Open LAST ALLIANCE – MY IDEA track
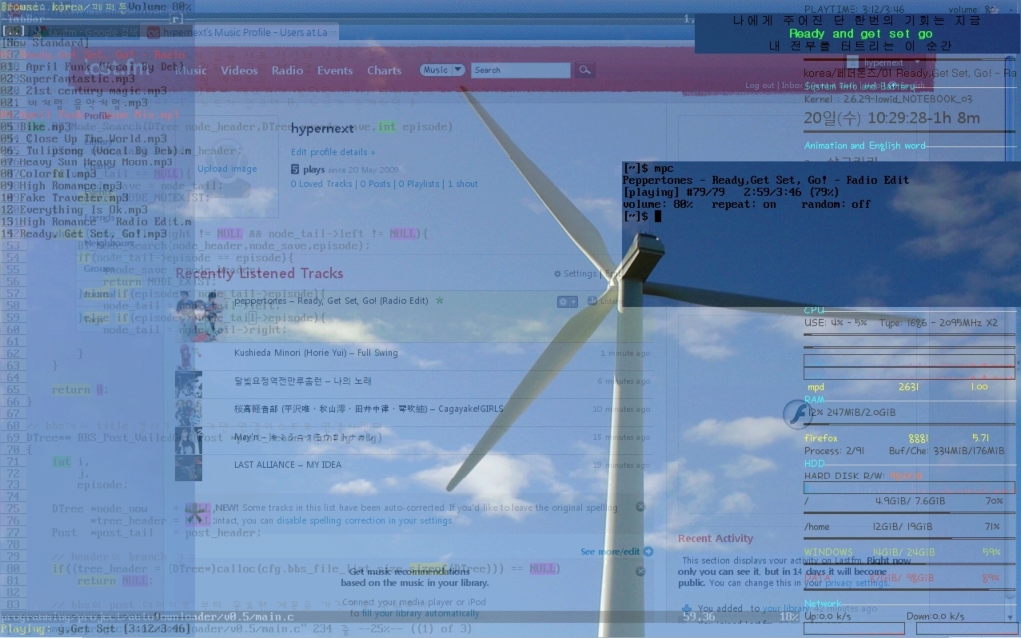 click(288, 465)
